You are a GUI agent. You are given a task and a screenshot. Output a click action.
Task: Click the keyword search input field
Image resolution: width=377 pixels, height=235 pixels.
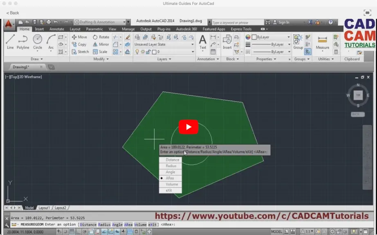click(238, 22)
